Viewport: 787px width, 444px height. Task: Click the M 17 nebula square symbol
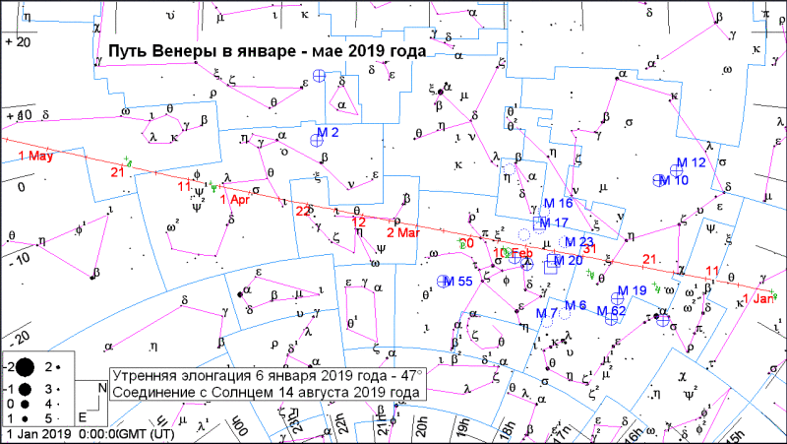[540, 223]
